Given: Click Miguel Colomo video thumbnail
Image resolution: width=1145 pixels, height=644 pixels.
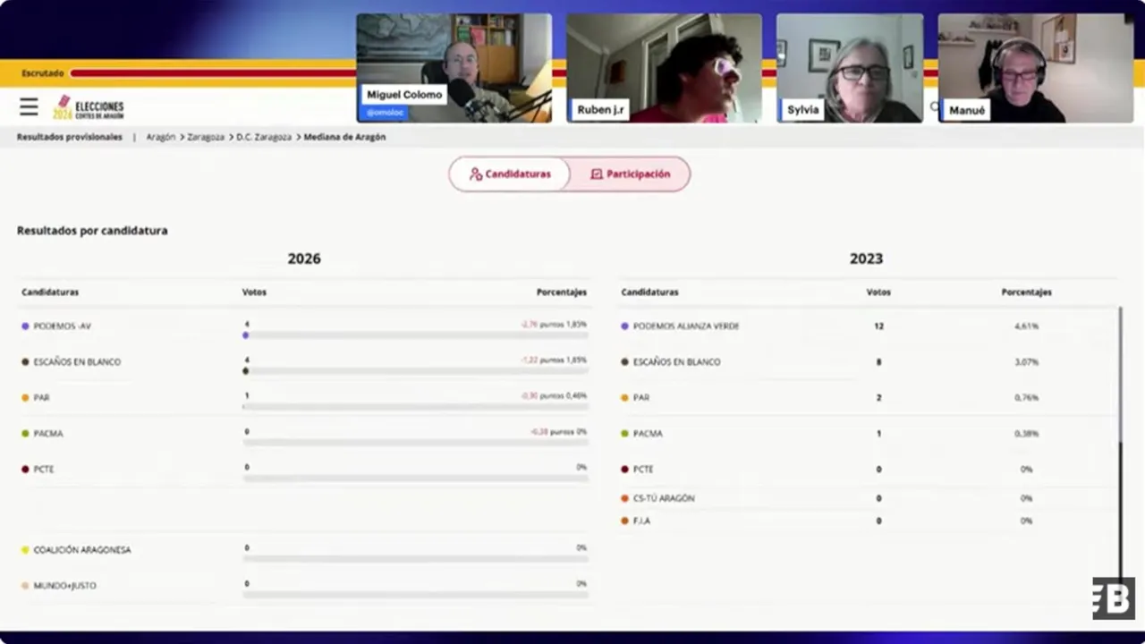Looking at the screenshot, I should 454,68.
